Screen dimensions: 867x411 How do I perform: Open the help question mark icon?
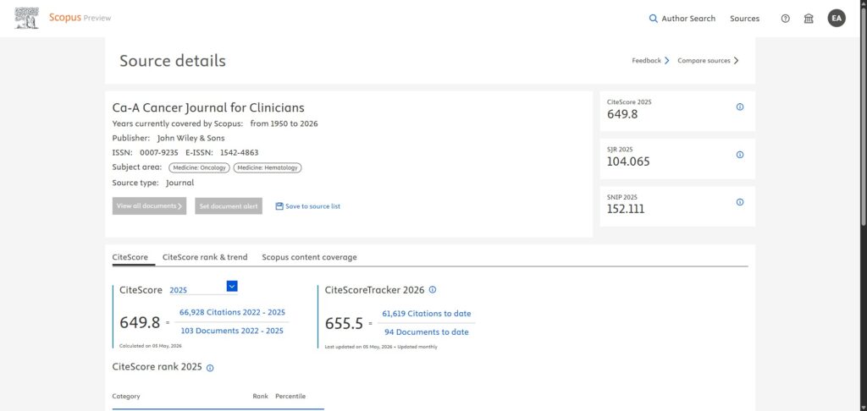[x=785, y=19]
